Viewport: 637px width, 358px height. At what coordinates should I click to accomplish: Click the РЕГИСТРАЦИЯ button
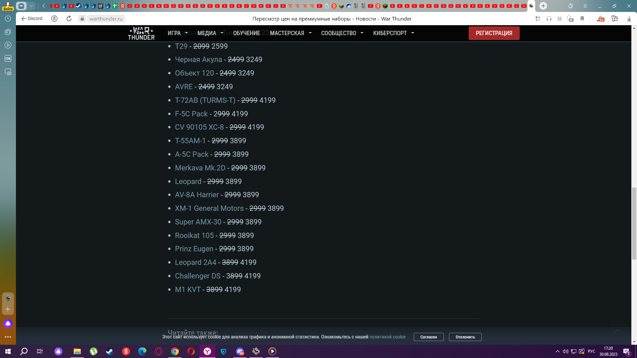494,33
